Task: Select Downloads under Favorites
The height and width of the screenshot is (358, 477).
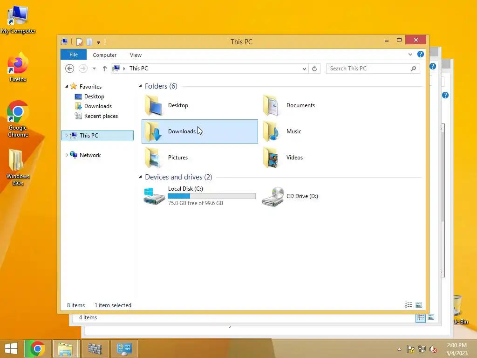Action: (98, 106)
